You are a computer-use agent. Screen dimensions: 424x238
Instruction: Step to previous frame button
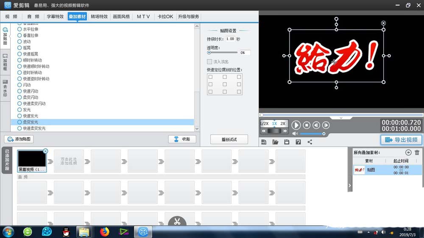point(316,125)
